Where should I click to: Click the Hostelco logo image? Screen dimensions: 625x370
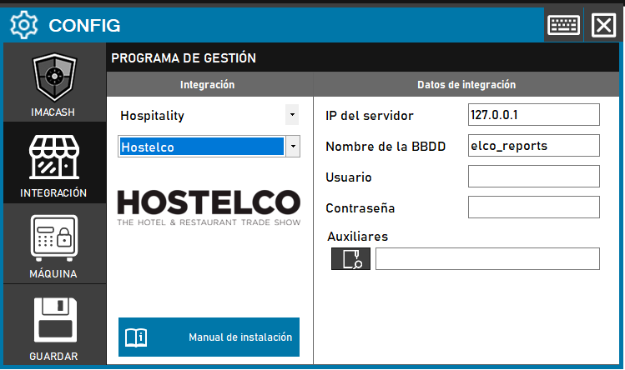pos(208,207)
